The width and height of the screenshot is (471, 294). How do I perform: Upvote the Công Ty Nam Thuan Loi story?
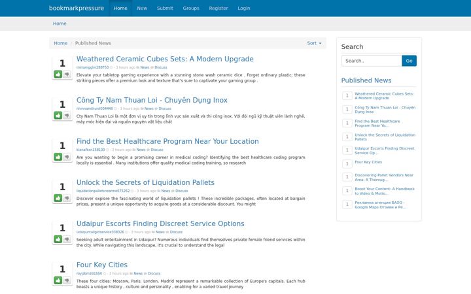(x=58, y=115)
